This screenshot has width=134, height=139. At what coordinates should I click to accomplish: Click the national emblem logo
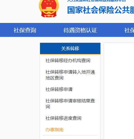coord(49,9)
